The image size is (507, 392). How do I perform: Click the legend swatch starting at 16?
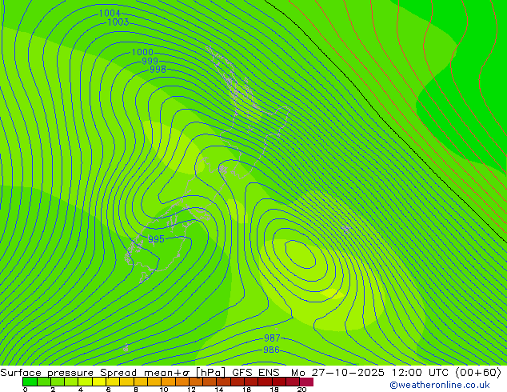pos(251,382)
